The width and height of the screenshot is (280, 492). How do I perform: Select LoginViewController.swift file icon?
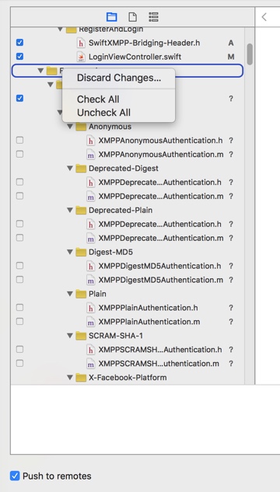81,57
